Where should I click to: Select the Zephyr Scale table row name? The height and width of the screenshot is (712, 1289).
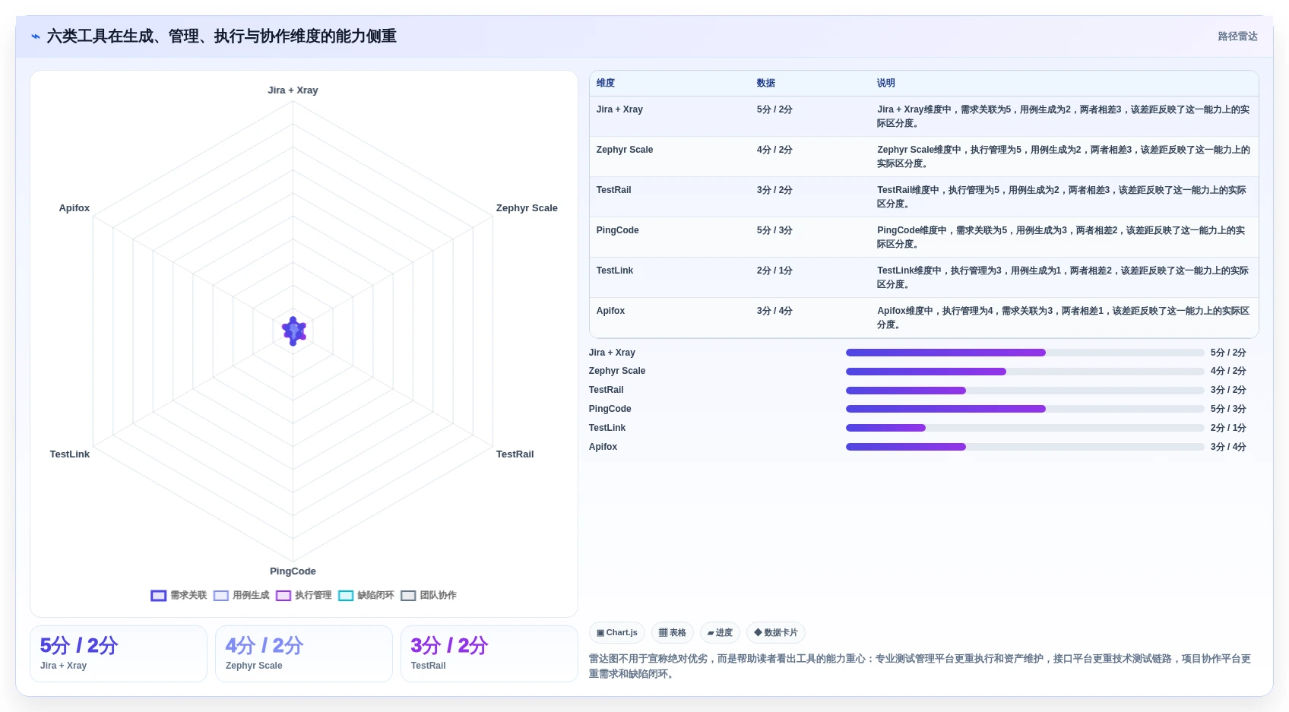coord(625,150)
